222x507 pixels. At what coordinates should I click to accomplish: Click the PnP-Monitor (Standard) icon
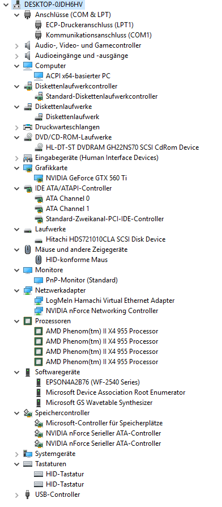39,280
